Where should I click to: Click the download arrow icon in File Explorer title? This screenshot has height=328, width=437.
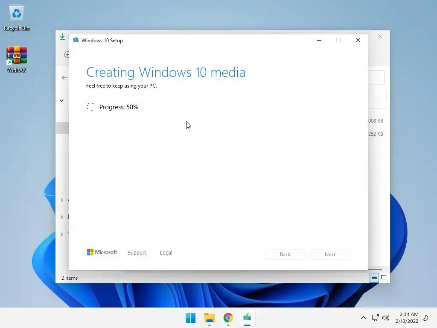pyautogui.click(x=62, y=36)
